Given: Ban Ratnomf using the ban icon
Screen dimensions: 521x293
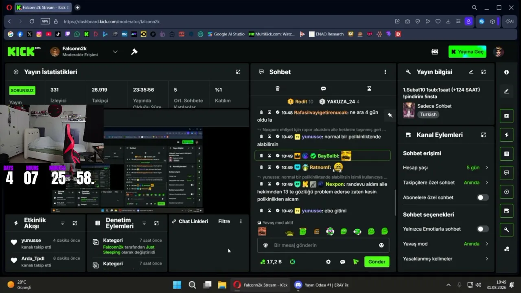Looking at the screenshot, I should pos(277,167).
